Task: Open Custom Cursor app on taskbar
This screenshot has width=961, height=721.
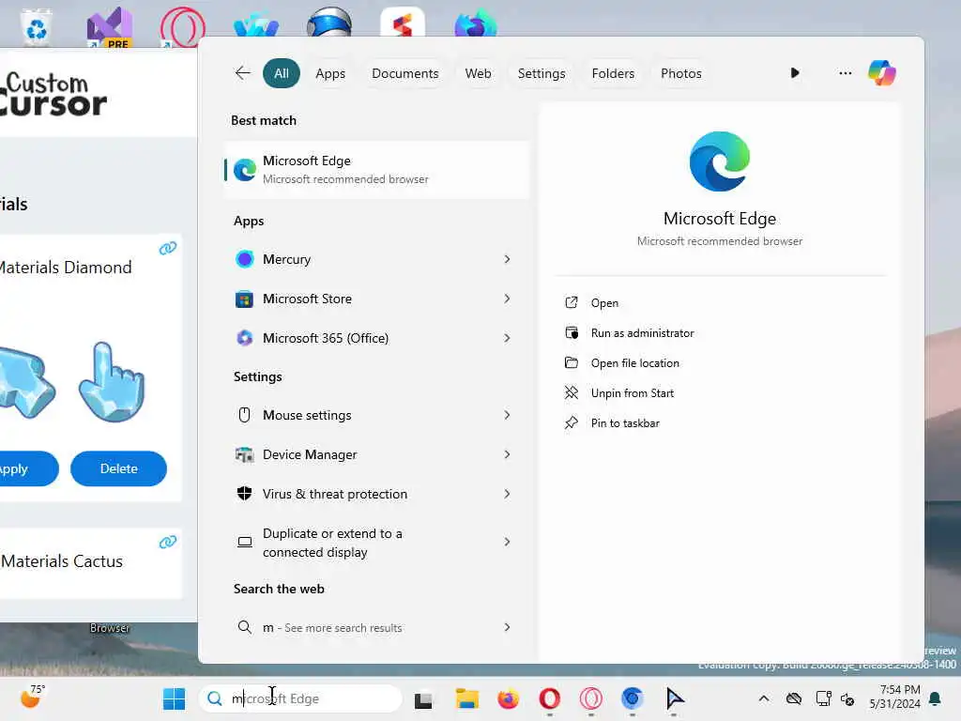Action: pos(674,698)
